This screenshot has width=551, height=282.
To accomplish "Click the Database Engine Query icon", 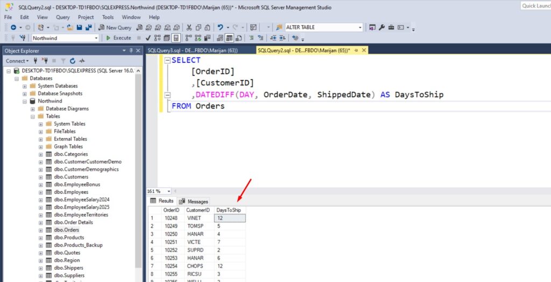I will [x=139, y=27].
